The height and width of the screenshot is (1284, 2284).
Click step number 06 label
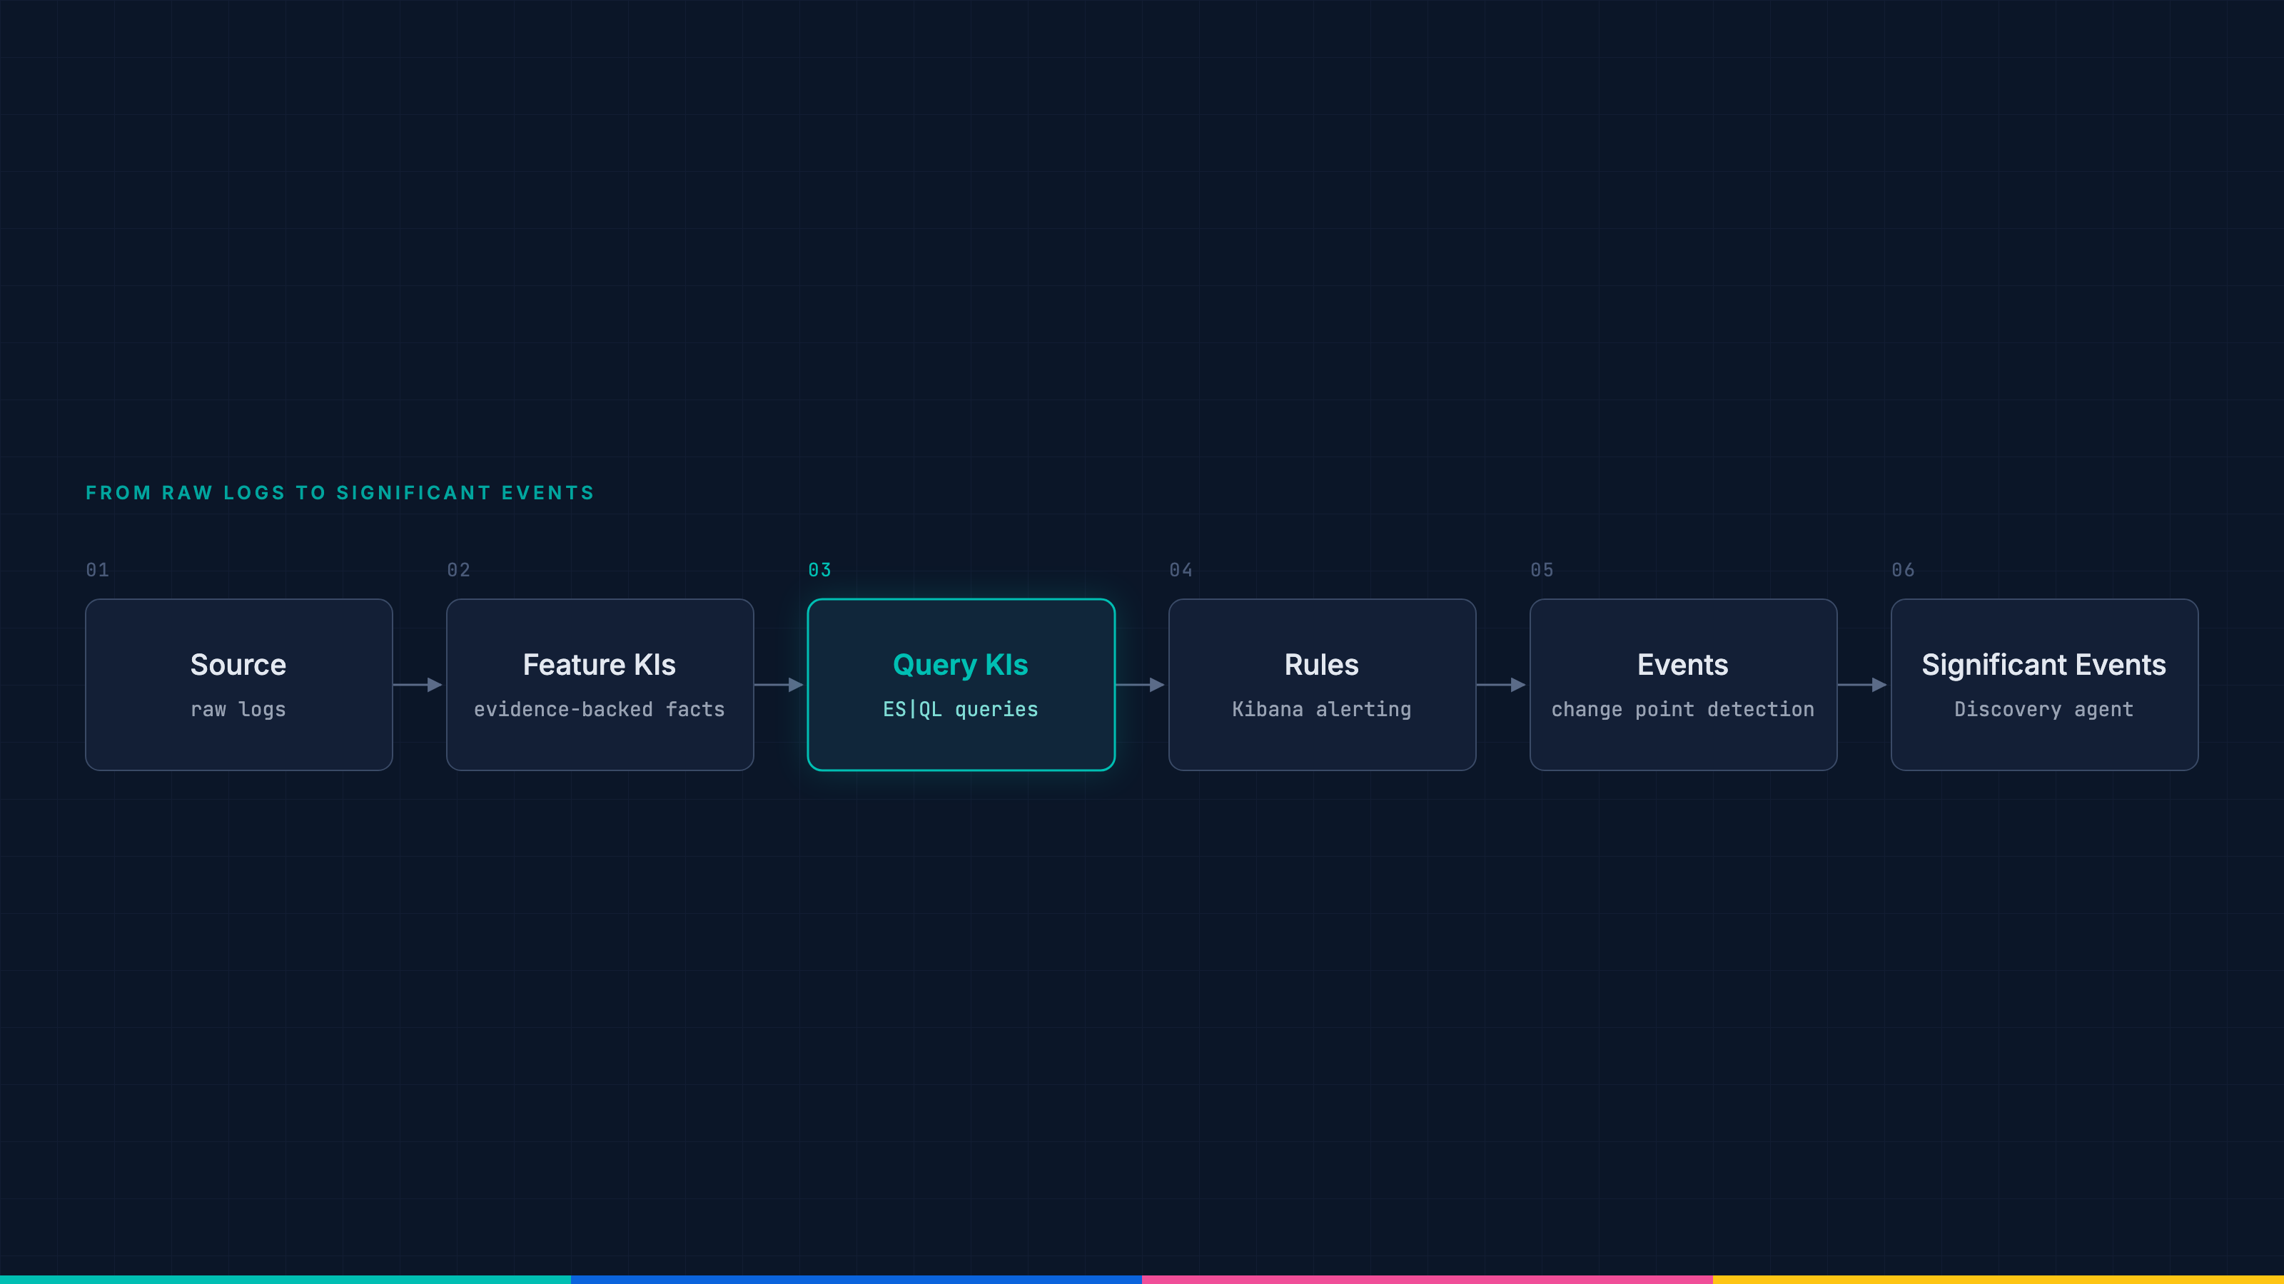coord(1903,570)
